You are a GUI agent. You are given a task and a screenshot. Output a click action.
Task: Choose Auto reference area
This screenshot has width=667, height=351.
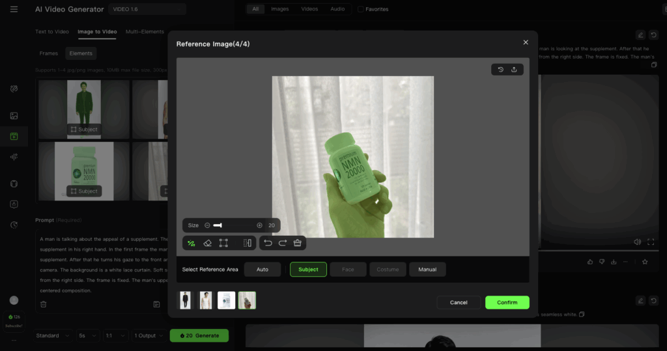pos(263,270)
